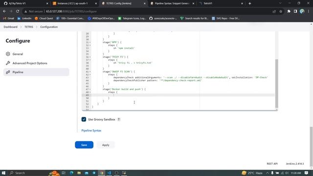Collapse the steps fold arrow at line 48
The height and width of the screenshot is (176, 313).
pos(90,92)
